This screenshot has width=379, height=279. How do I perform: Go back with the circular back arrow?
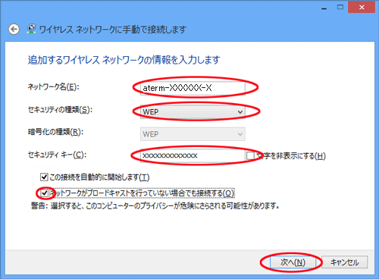[14, 30]
